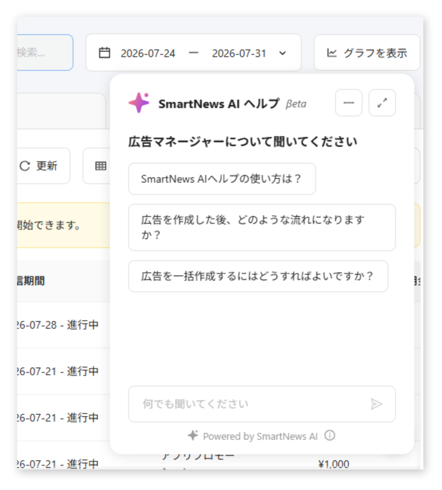This screenshot has height=490, width=442.
Task: Open the info icon beside Powered by SmartNews AI
Action: point(330,435)
